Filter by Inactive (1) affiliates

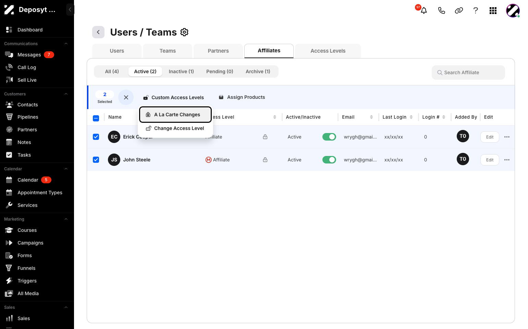181,71
